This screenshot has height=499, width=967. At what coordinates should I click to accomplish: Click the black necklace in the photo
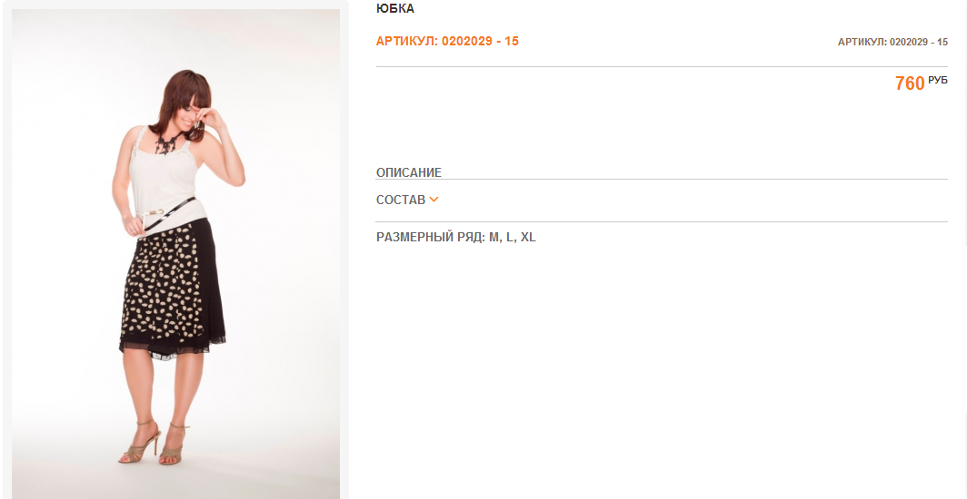166,144
